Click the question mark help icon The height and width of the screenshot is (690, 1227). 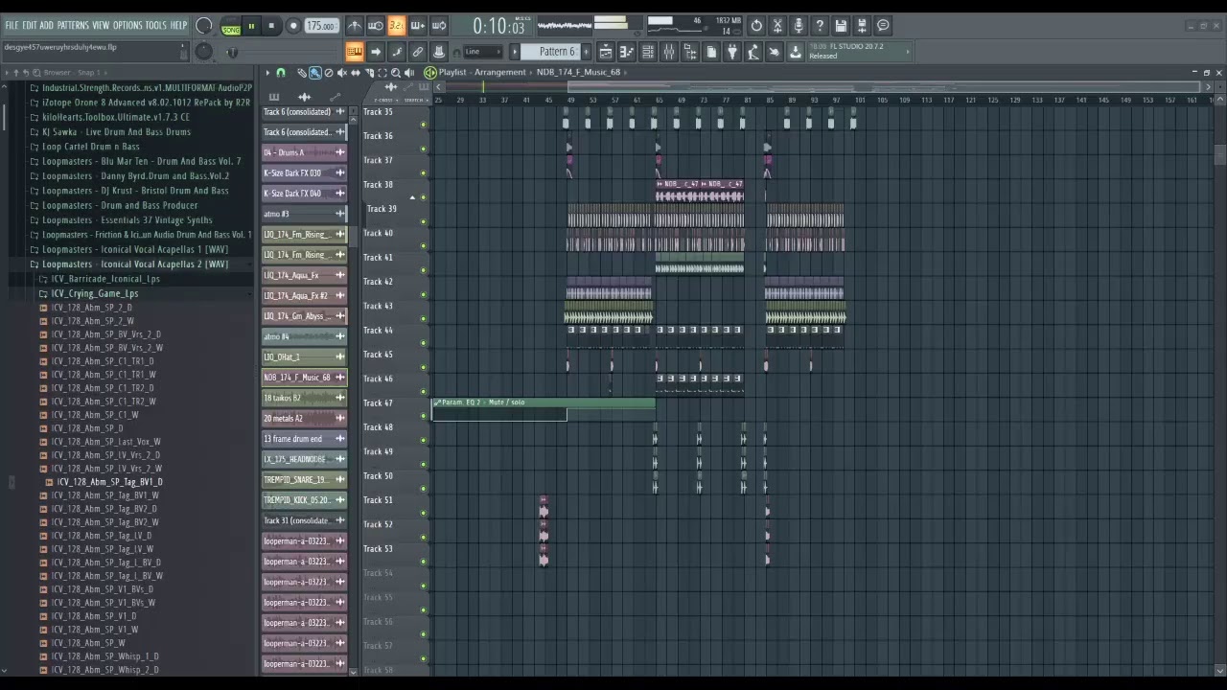pos(820,26)
